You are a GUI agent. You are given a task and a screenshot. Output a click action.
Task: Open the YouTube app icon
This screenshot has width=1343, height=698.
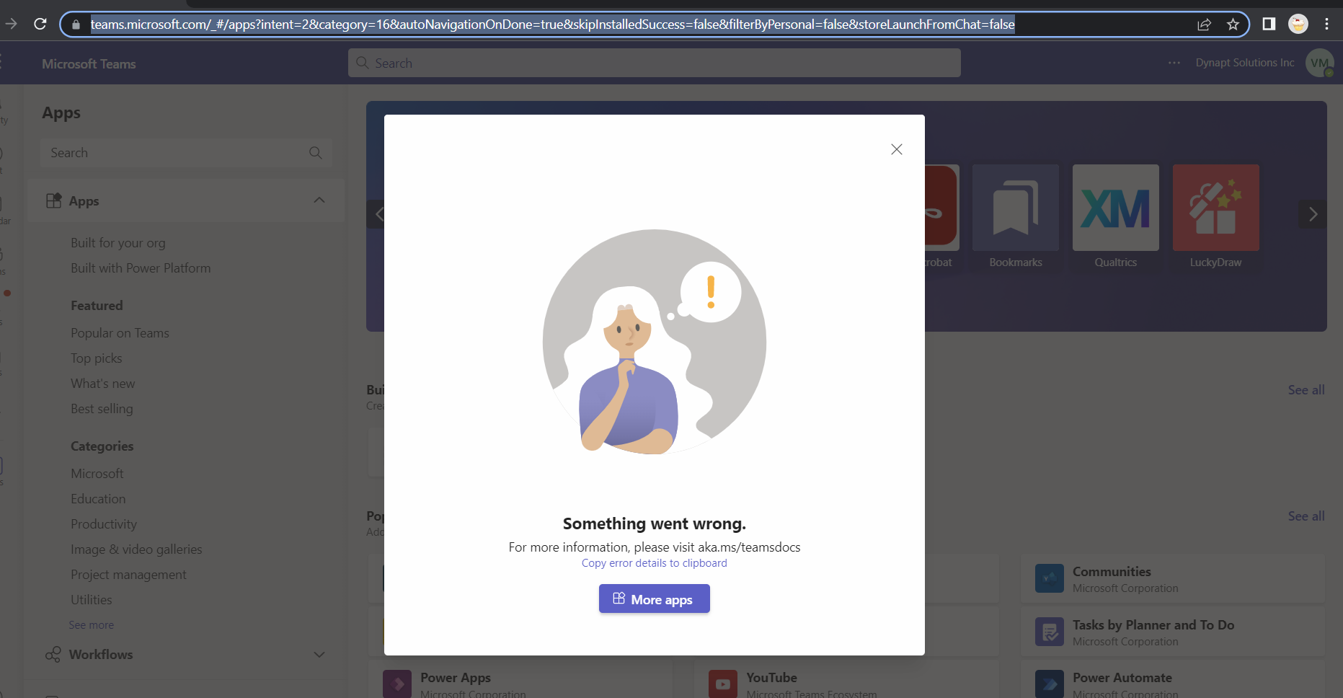click(x=722, y=684)
